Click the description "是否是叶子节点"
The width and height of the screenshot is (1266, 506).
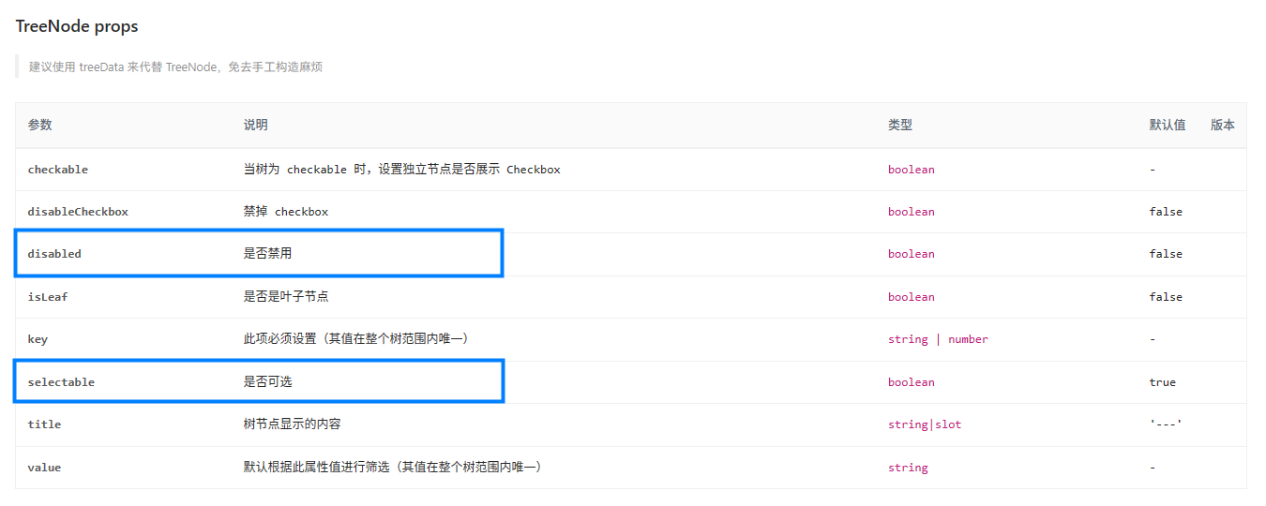coord(286,297)
